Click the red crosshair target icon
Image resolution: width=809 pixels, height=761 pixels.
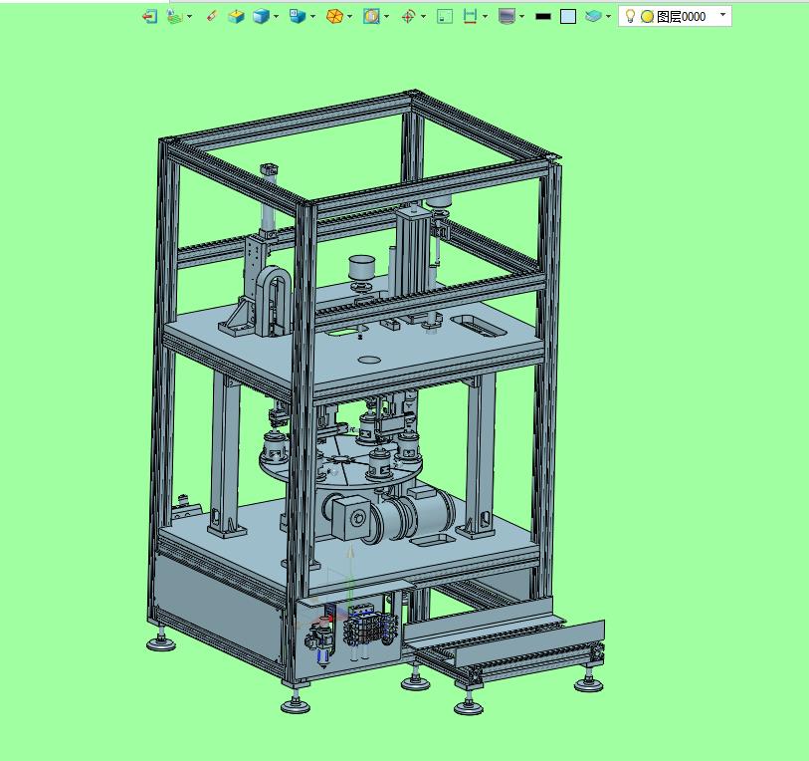click(408, 17)
